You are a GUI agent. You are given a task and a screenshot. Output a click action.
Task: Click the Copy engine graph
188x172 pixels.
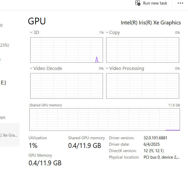click(143, 50)
